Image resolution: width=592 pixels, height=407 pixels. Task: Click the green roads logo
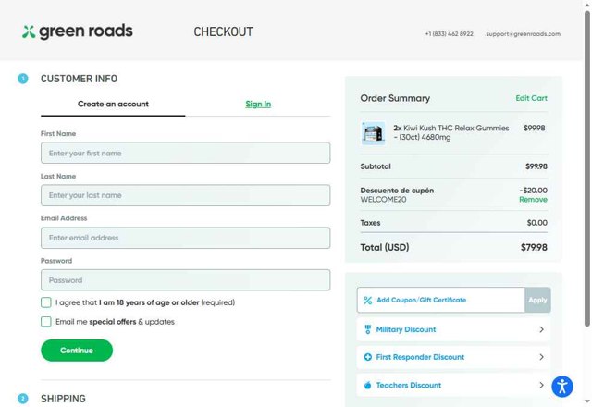[78, 31]
